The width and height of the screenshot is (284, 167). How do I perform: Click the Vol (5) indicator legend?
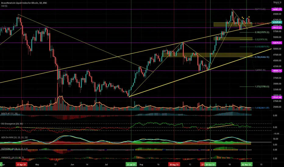[x=4, y=6]
